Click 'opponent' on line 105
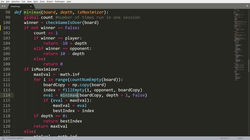 click(x=79, y=49)
